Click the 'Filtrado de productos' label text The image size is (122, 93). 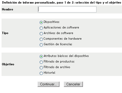click(59, 61)
